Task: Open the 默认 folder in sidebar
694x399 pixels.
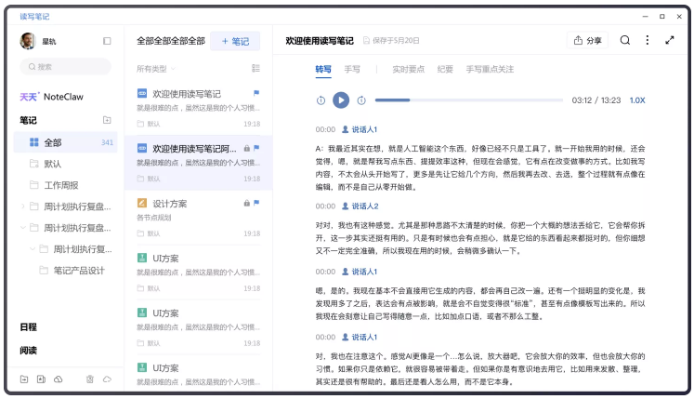Action: point(66,164)
